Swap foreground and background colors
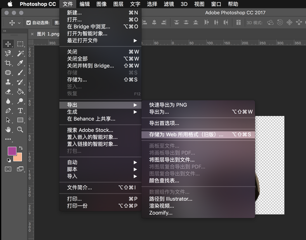The height and width of the screenshot is (240, 306). (x=21, y=148)
